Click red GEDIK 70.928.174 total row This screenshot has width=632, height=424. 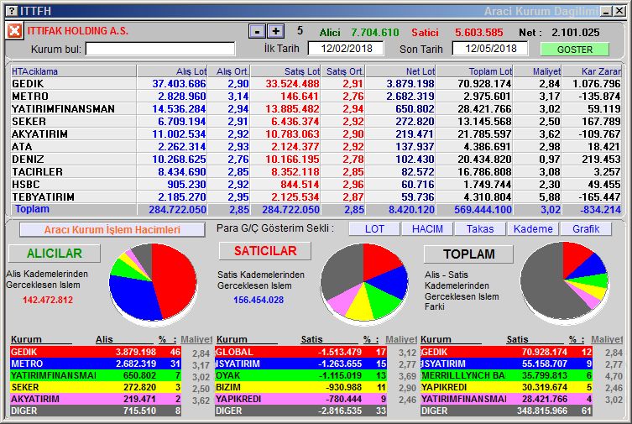[506, 352]
